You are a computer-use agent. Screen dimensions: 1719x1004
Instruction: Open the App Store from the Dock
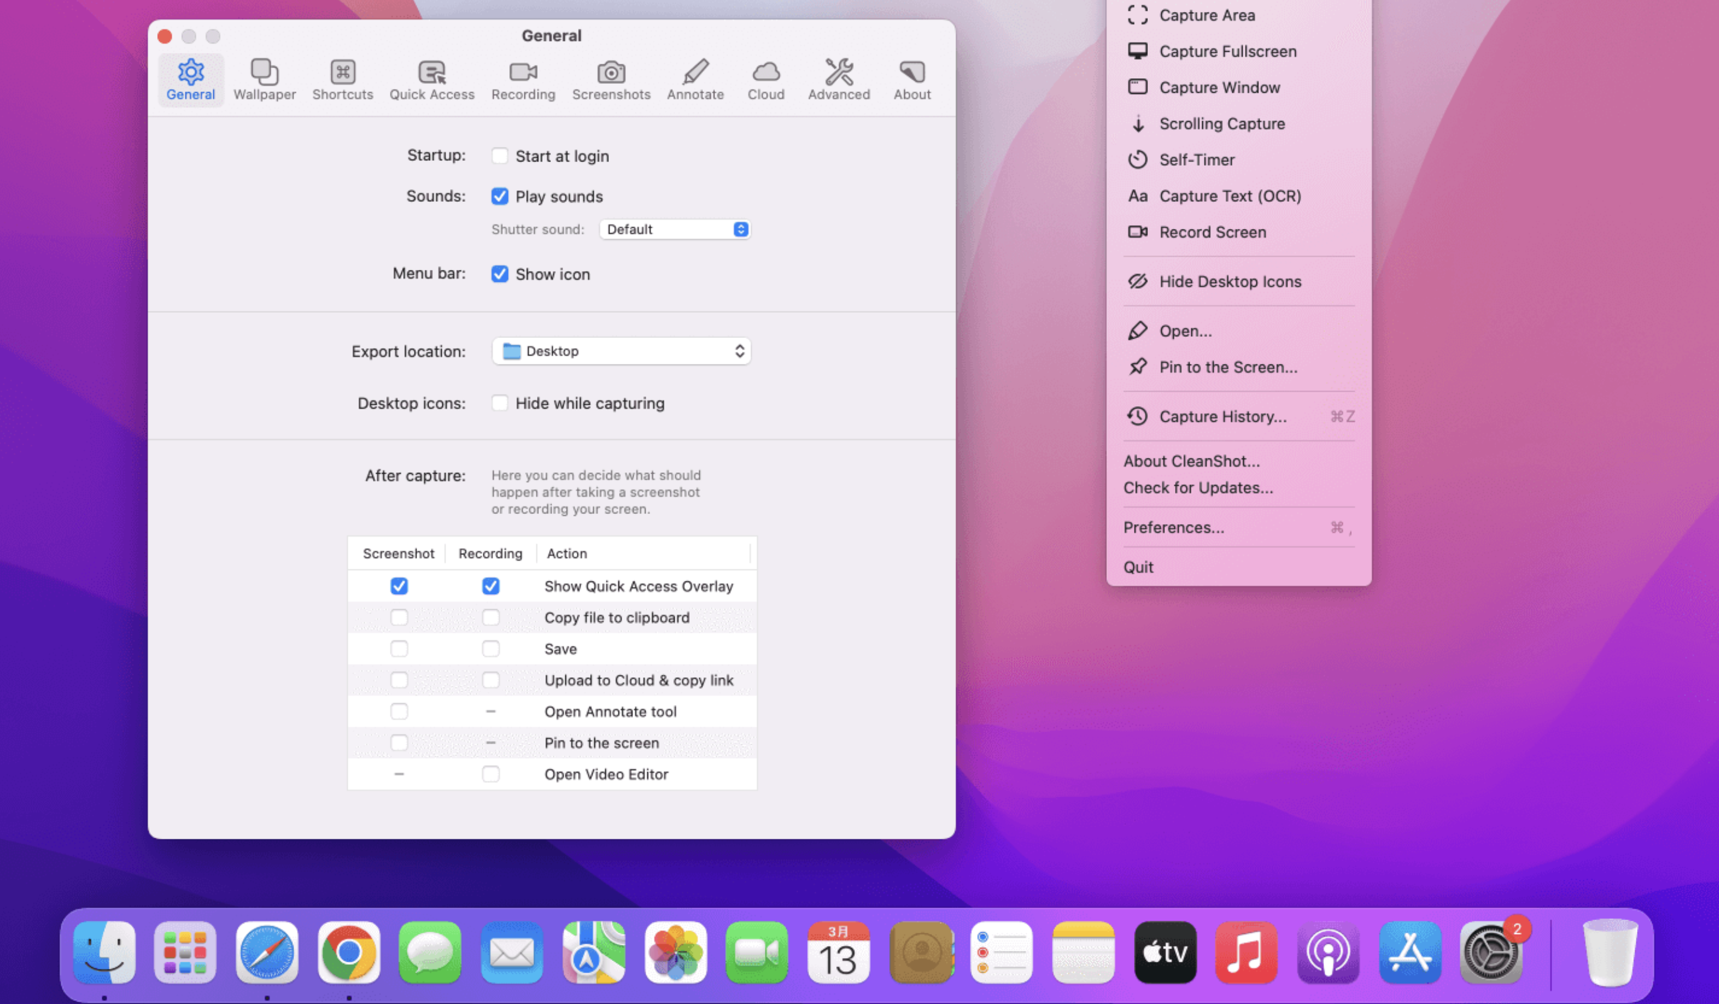tap(1410, 953)
